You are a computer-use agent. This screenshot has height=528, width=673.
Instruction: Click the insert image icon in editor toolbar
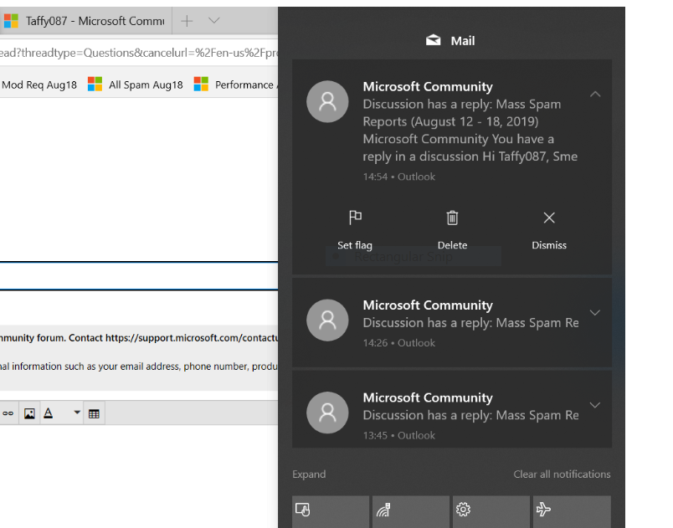tap(29, 413)
